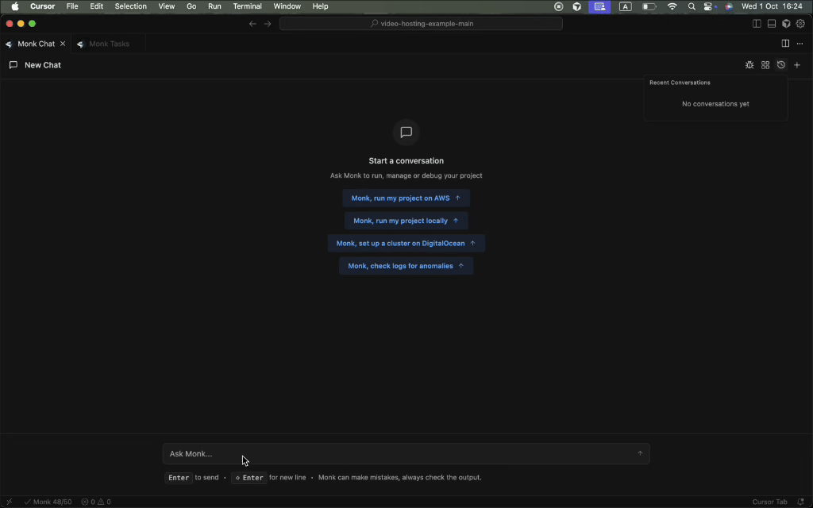Image resolution: width=813 pixels, height=508 pixels.
Task: Open the remote window status bar icon
Action: pos(9,502)
